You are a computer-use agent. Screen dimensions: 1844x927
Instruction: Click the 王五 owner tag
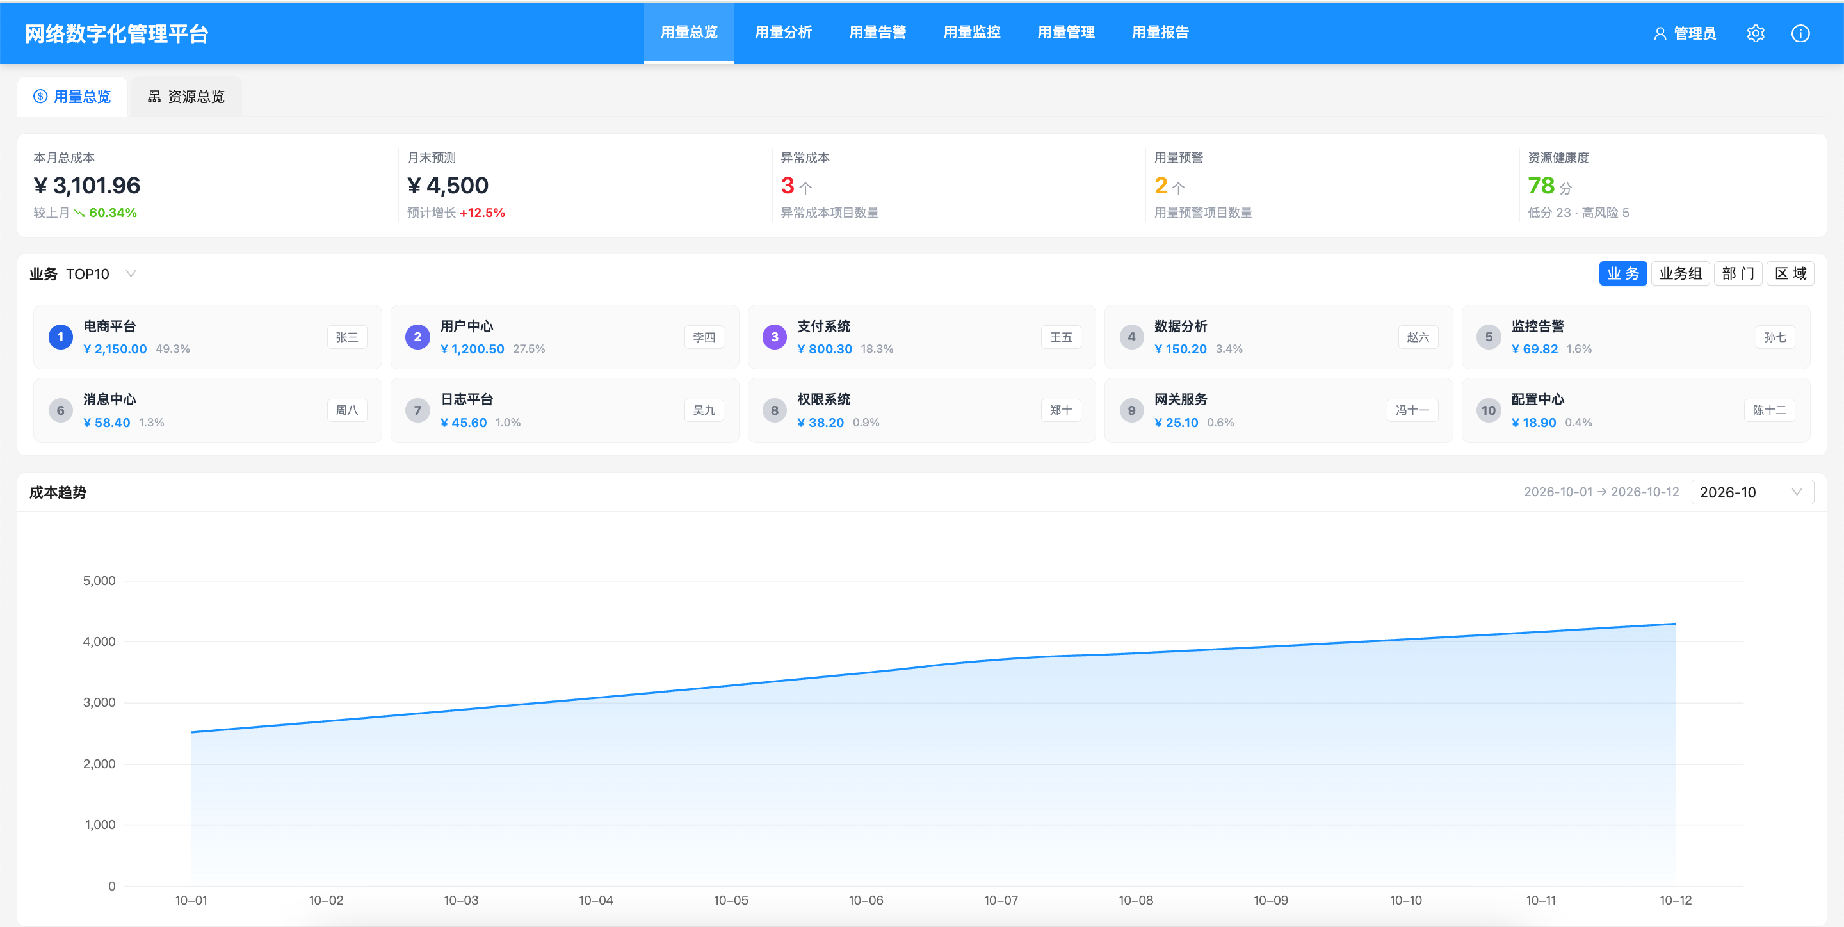tap(1061, 337)
